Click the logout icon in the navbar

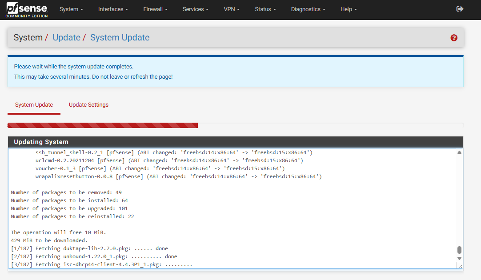tap(460, 9)
